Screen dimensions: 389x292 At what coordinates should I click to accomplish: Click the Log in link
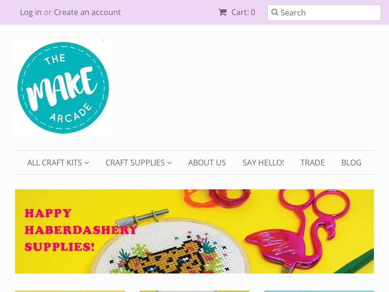coord(31,12)
